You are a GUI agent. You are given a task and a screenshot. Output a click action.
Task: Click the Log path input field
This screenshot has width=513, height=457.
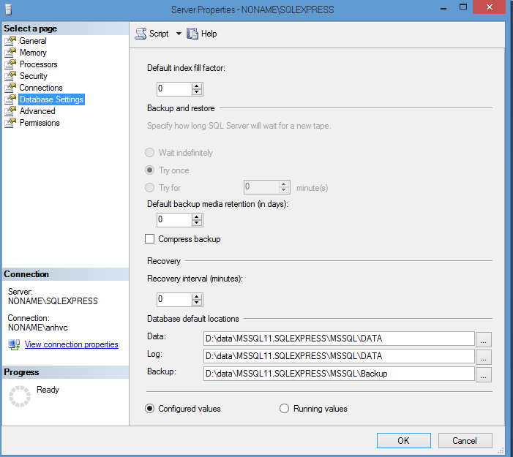(x=340, y=356)
